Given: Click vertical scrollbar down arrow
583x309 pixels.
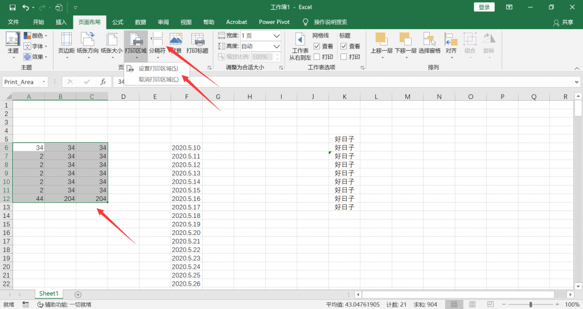Looking at the screenshot, I should (578, 286).
